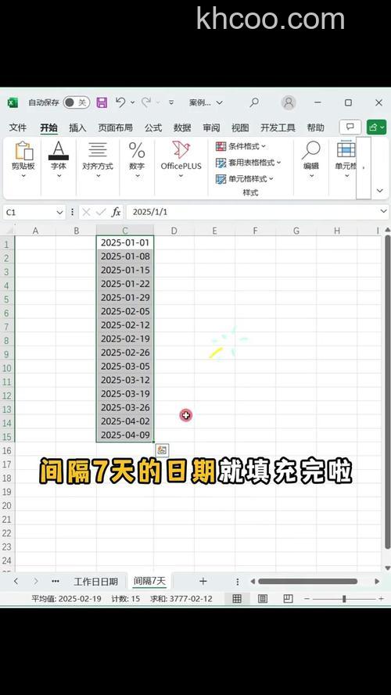
Task: Switch to Page Layout view icon
Action: tap(263, 599)
